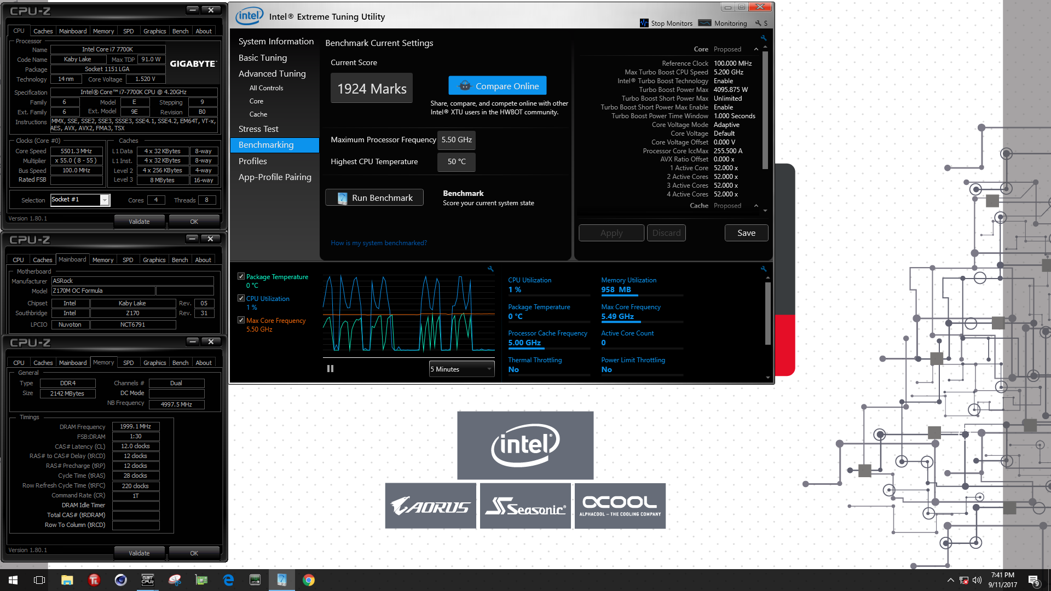1051x591 pixels.
Task: Open 'How is my system benchmarked?' link
Action: pos(378,243)
